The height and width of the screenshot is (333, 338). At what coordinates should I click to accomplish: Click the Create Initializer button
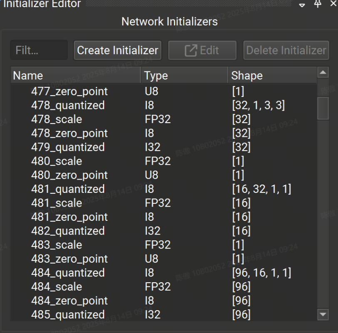tap(118, 50)
